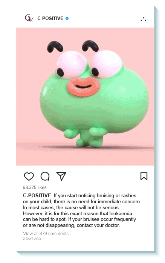Viewport: 165px width, 263px height.
Task: Click the character's right black eyebrow
Action: [x=90, y=46]
